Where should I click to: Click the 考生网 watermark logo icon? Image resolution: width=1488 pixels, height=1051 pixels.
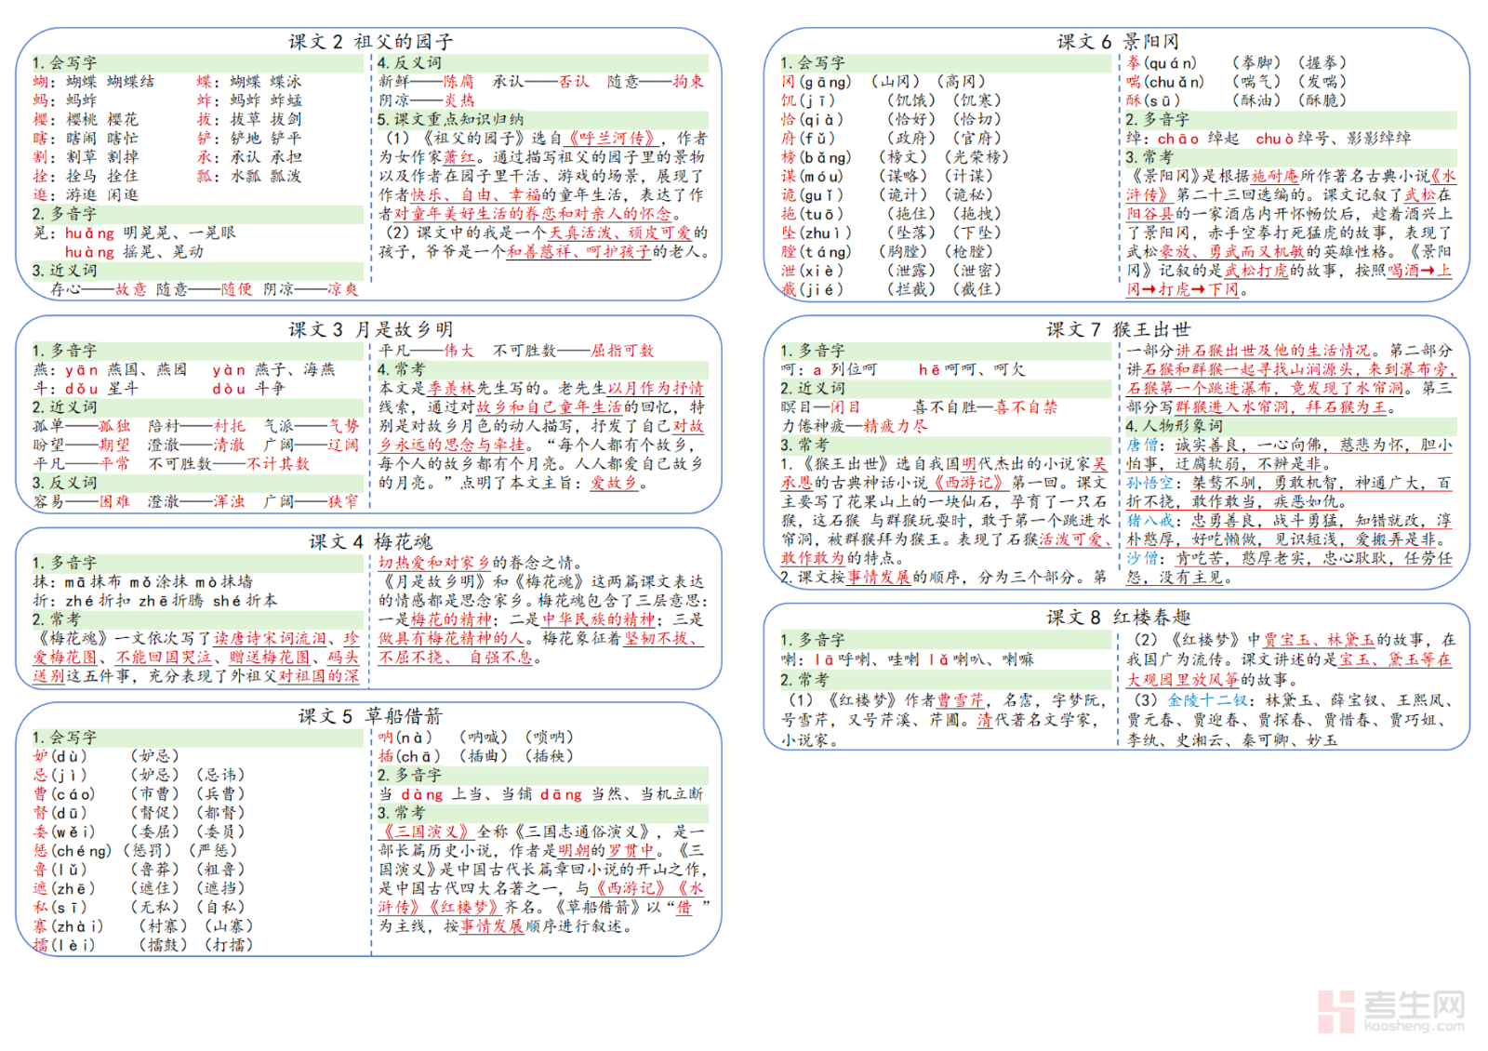pyautogui.click(x=1336, y=1012)
